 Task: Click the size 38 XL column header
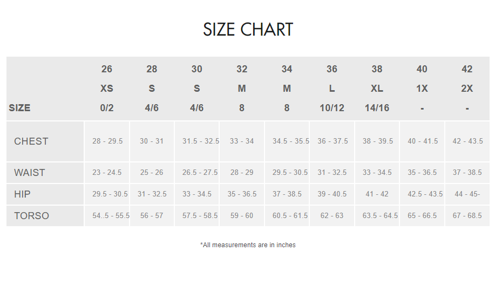click(377, 89)
